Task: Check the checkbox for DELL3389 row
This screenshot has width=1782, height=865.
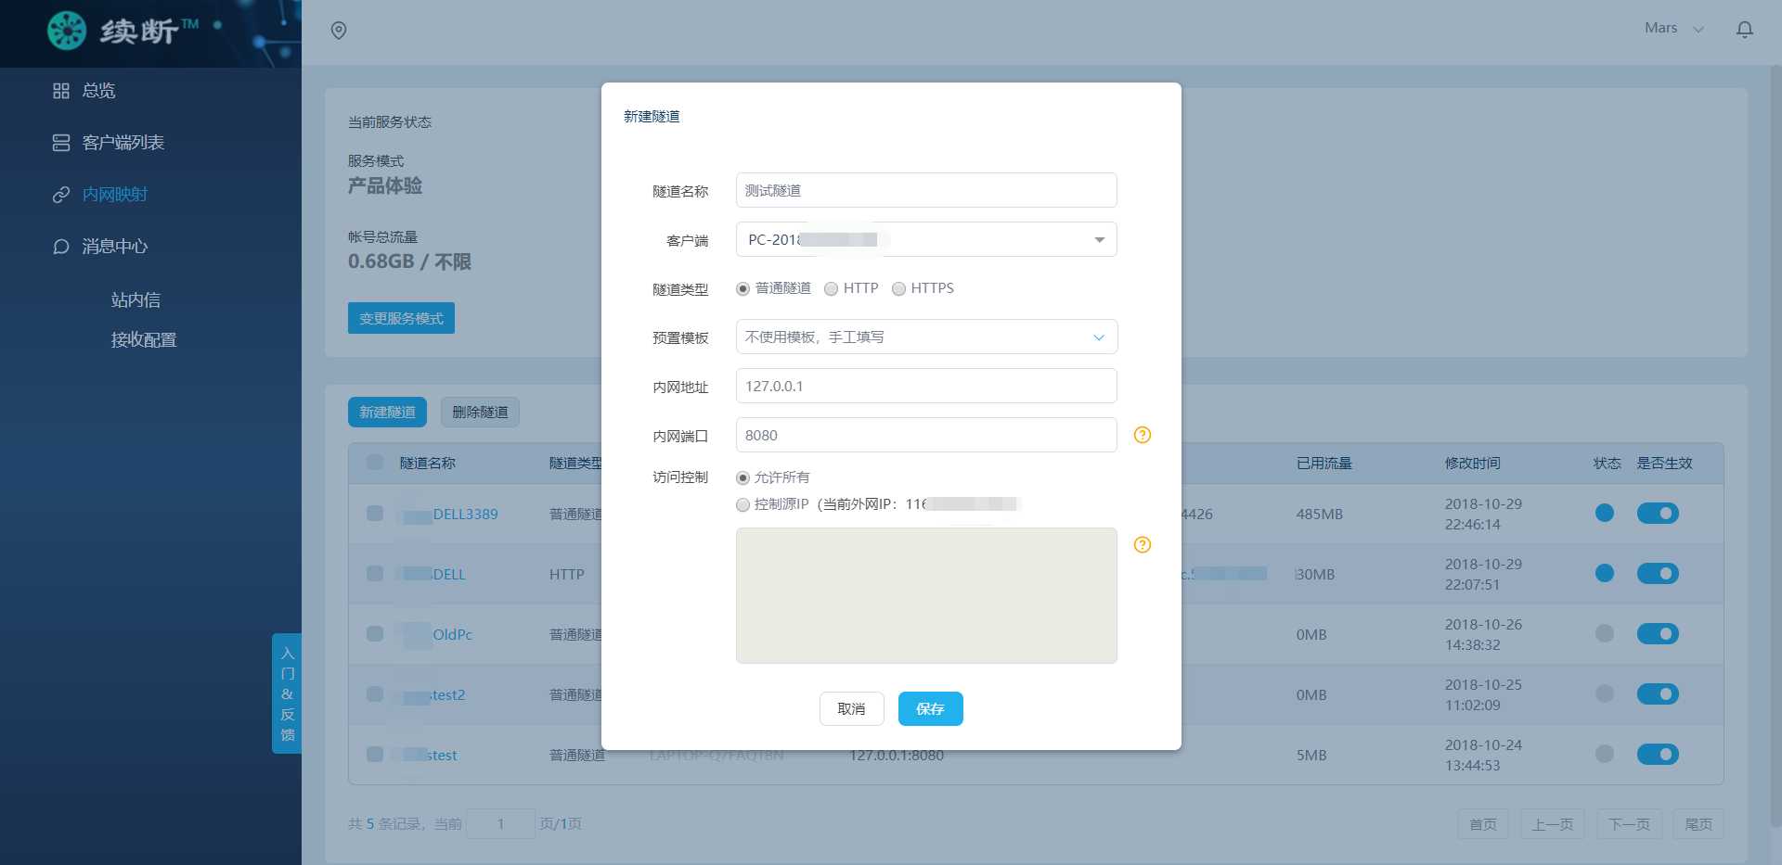Action: click(375, 513)
